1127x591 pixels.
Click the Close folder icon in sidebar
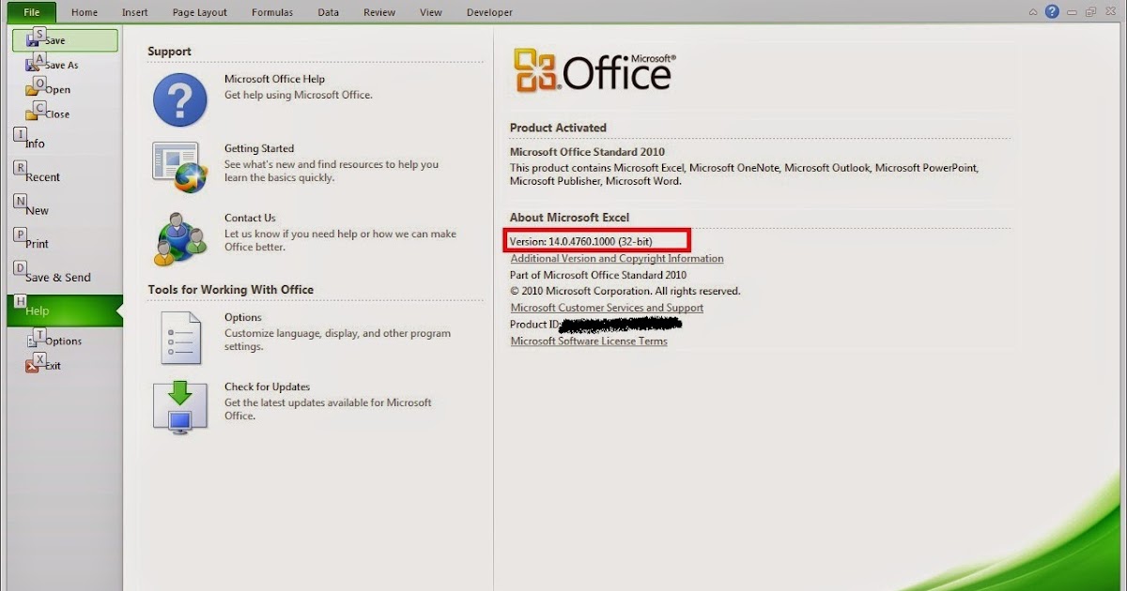click(34, 114)
